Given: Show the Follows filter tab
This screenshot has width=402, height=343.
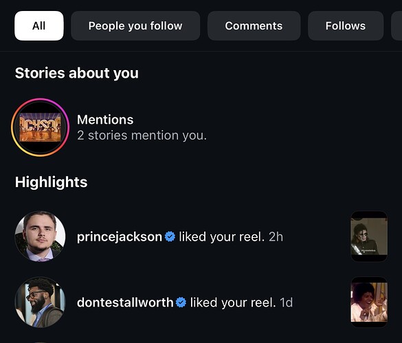Looking at the screenshot, I should click(346, 25).
